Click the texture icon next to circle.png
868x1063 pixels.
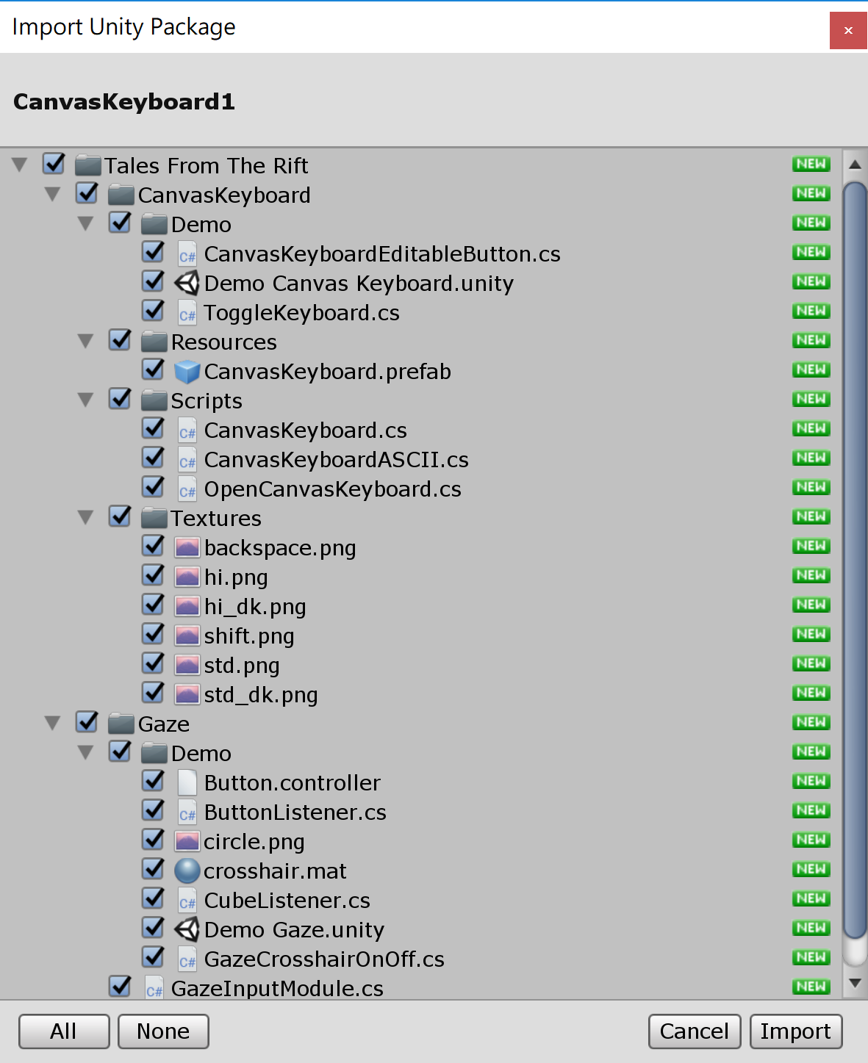click(x=187, y=840)
